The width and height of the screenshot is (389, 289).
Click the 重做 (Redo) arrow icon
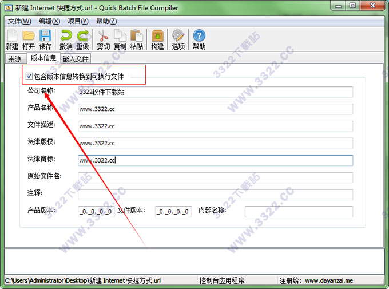point(82,35)
